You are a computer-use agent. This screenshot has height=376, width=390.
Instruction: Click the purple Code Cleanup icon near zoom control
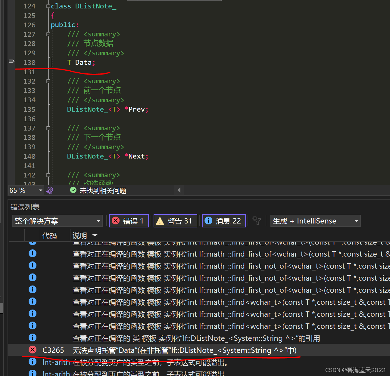(x=50, y=190)
